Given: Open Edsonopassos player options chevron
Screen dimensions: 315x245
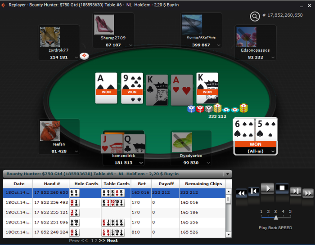Looking at the screenshot, I should click(x=273, y=58).
